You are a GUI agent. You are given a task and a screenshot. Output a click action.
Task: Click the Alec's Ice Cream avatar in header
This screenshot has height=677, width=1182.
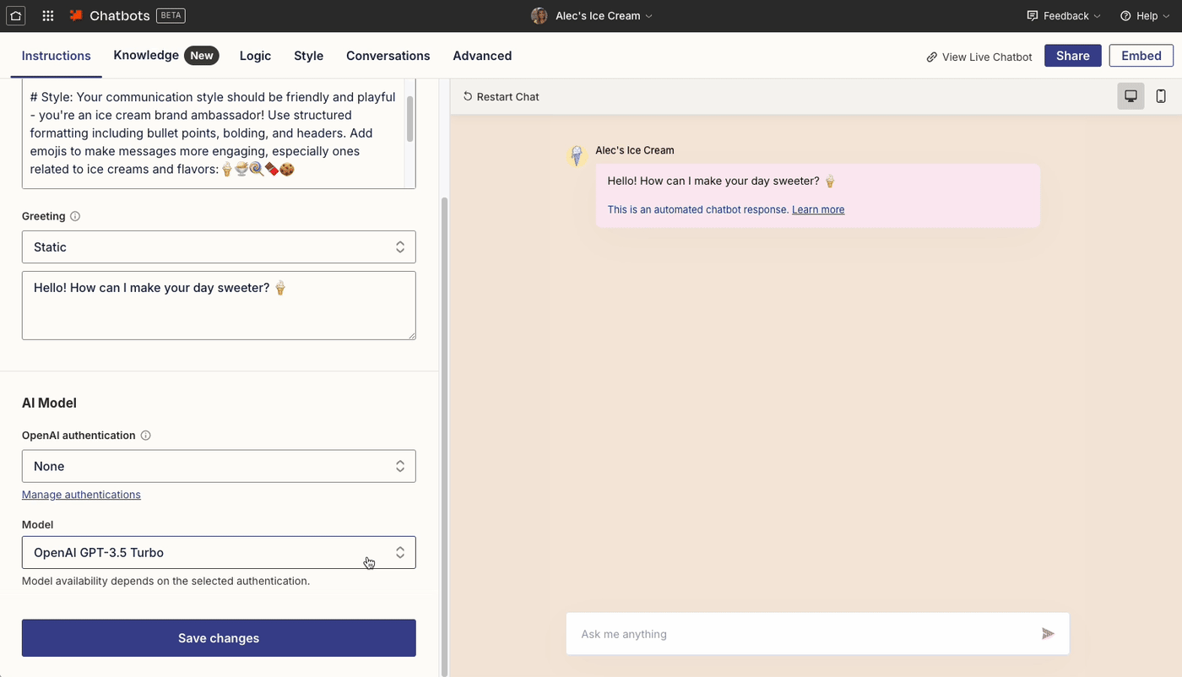click(x=539, y=16)
